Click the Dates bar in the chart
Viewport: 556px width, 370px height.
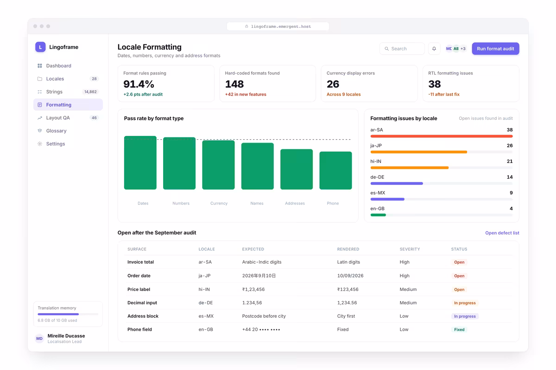pos(140,163)
